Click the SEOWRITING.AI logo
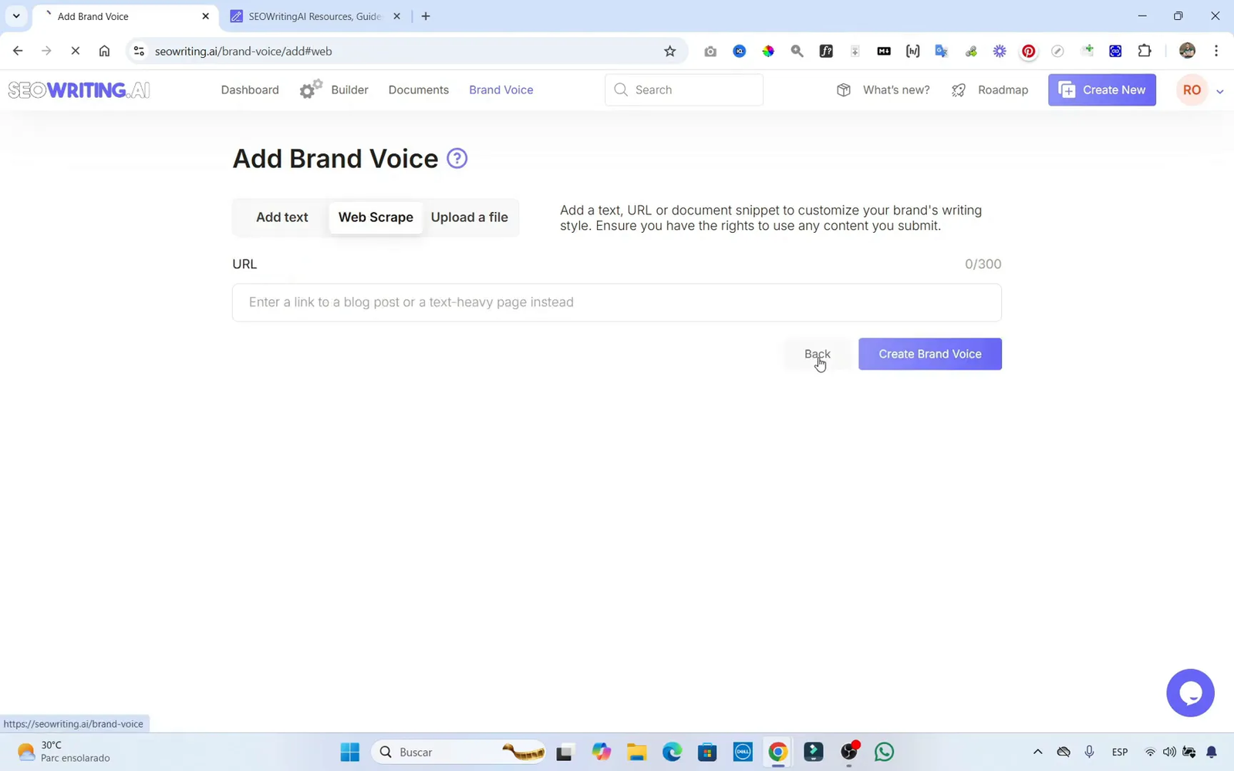 pos(78,89)
